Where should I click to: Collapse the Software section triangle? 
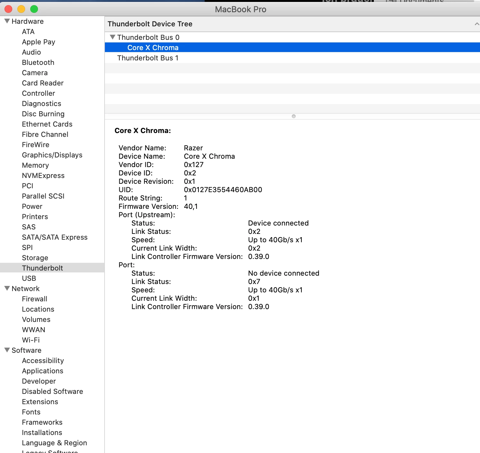click(x=7, y=350)
